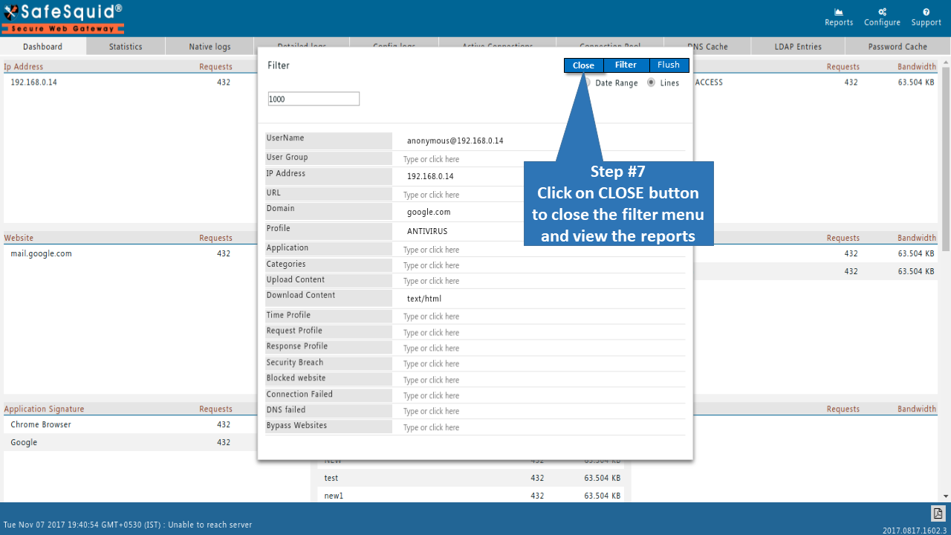Switch to the Statistics tab
This screenshot has width=951, height=535.
[126, 47]
